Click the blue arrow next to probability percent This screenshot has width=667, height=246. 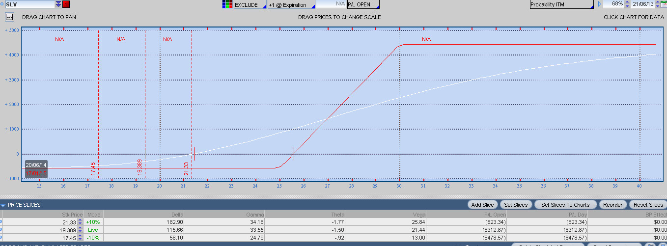click(599, 4)
